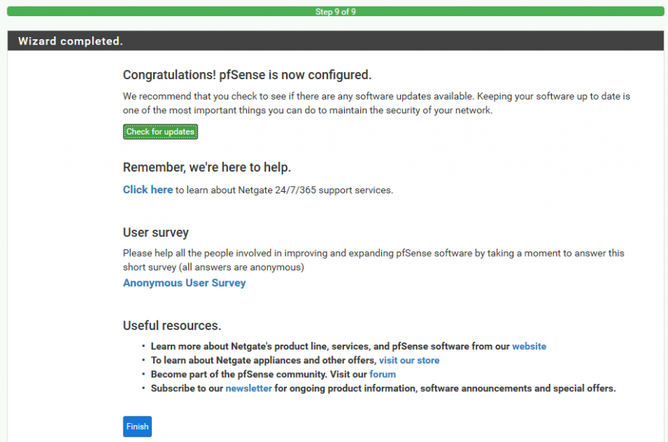Screen dimensions: 668x442
Task: Click the Step 9 of 9 progress bar
Action: [335, 12]
